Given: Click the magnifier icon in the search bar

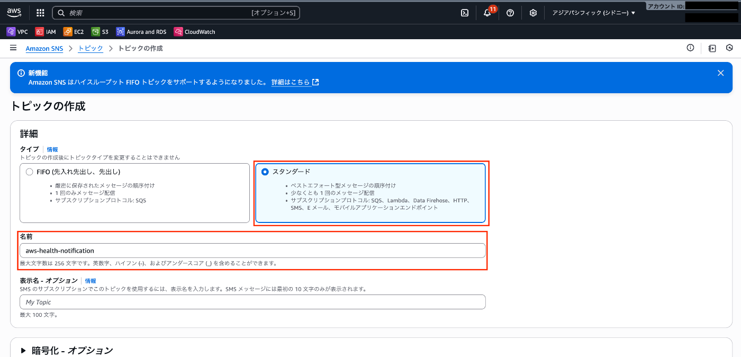Looking at the screenshot, I should tap(61, 13).
